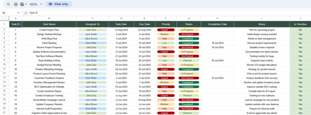The width and height of the screenshot is (311, 115).
Task: Open Alice Brown chip for Write Blog Post
Action: click(x=92, y=39)
